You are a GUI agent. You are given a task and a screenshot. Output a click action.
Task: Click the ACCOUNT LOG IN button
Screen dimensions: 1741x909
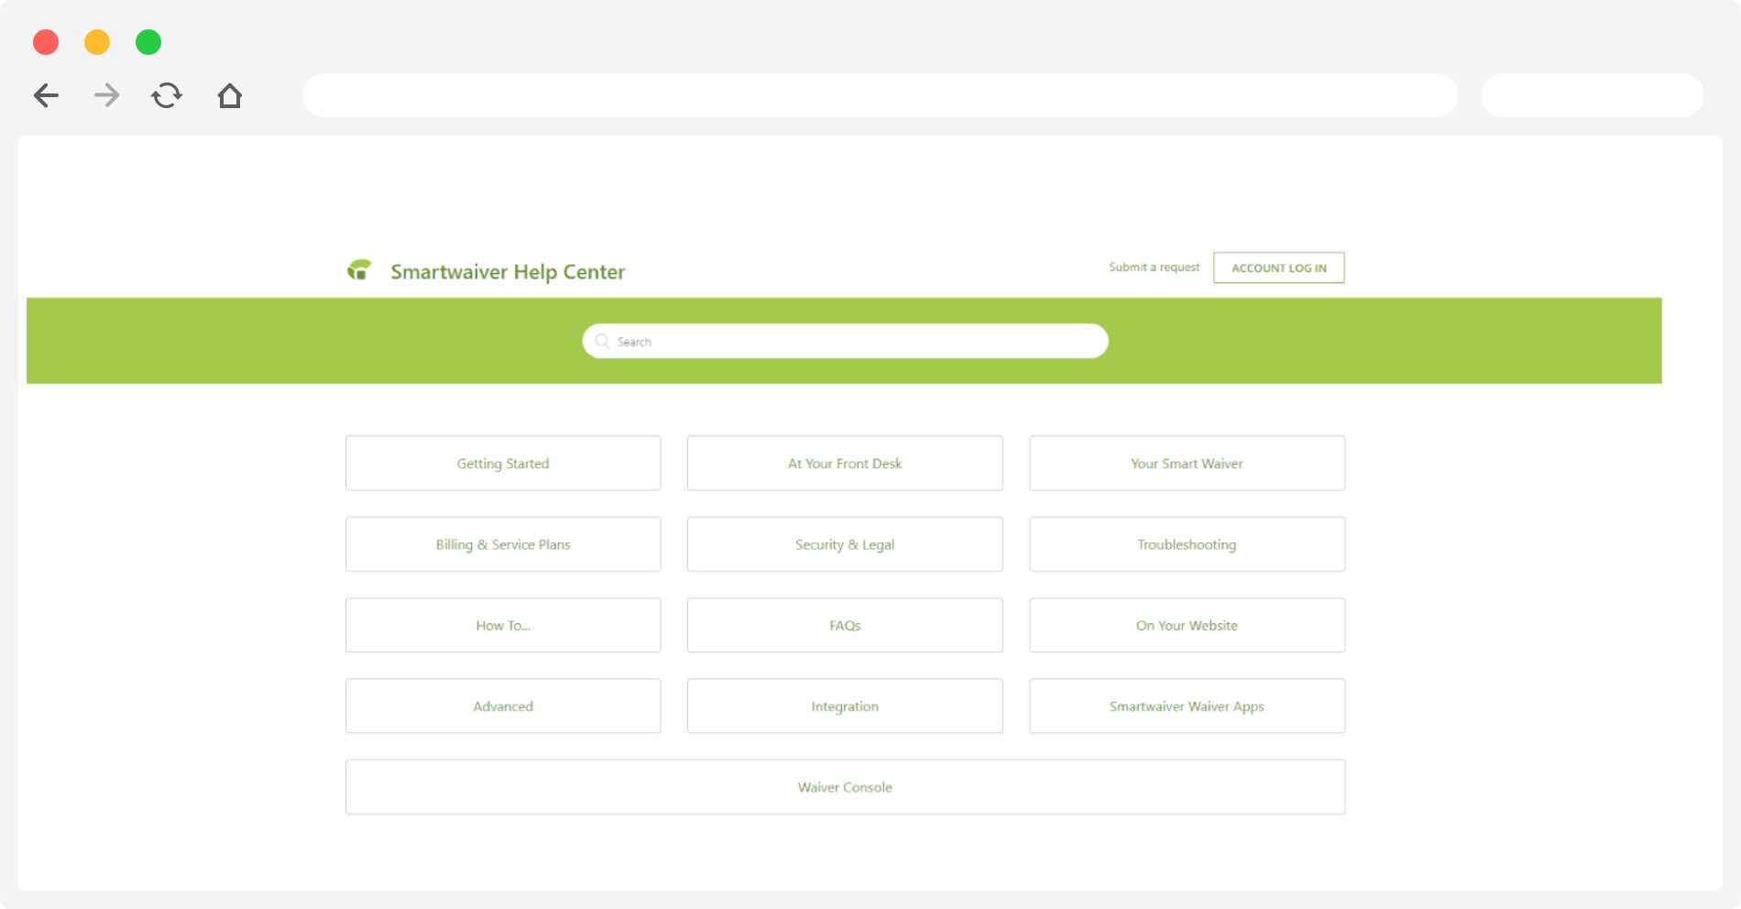pyautogui.click(x=1278, y=268)
